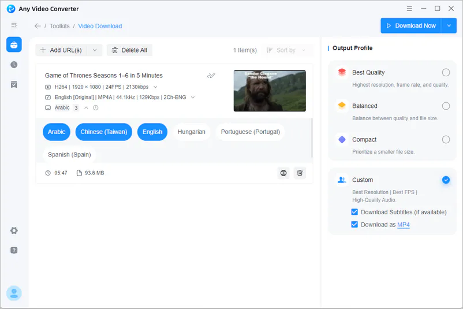Viewport: 463px width, 309px height.
Task: Go back using the left arrow
Action: click(38, 26)
